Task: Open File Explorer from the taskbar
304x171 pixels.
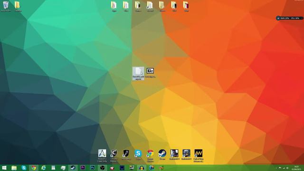Action: point(14,168)
